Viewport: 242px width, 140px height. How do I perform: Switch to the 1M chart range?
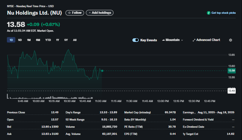pos(29,40)
